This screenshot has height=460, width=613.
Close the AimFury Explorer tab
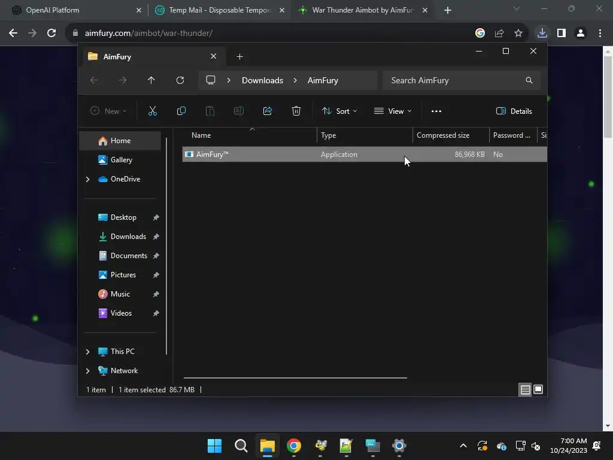(x=214, y=56)
